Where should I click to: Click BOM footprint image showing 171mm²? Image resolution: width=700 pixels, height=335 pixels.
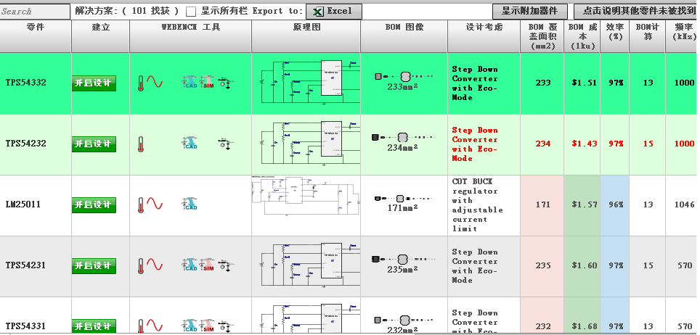coord(403,203)
